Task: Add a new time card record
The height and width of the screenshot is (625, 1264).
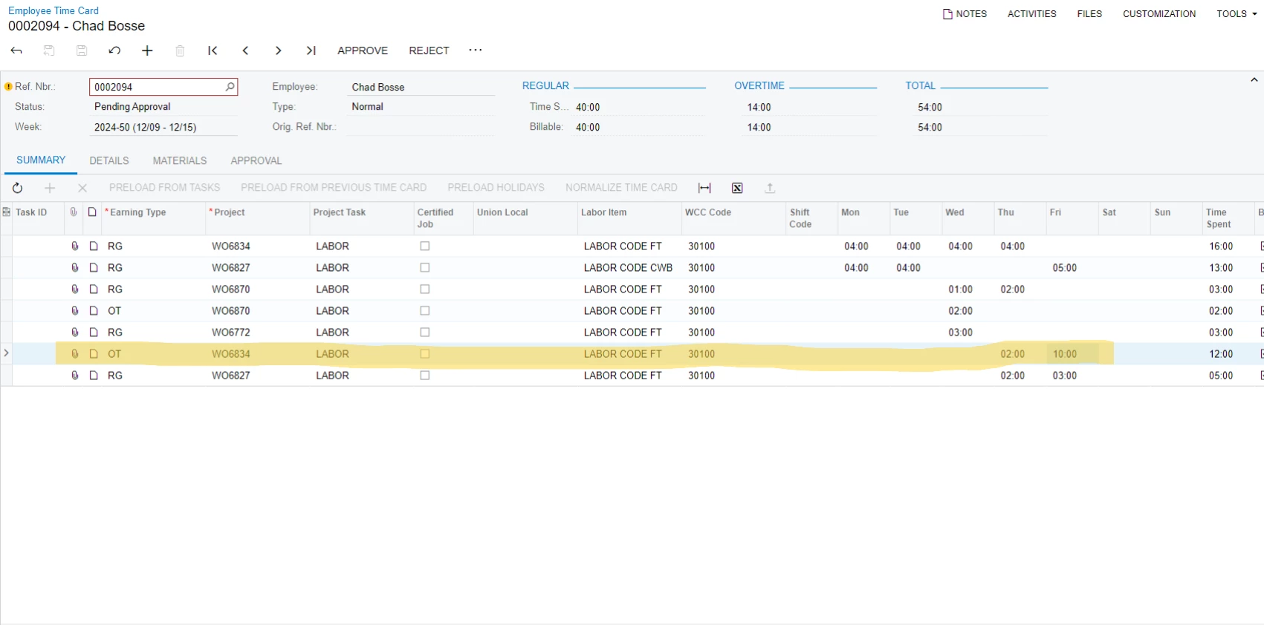Action: pos(147,50)
